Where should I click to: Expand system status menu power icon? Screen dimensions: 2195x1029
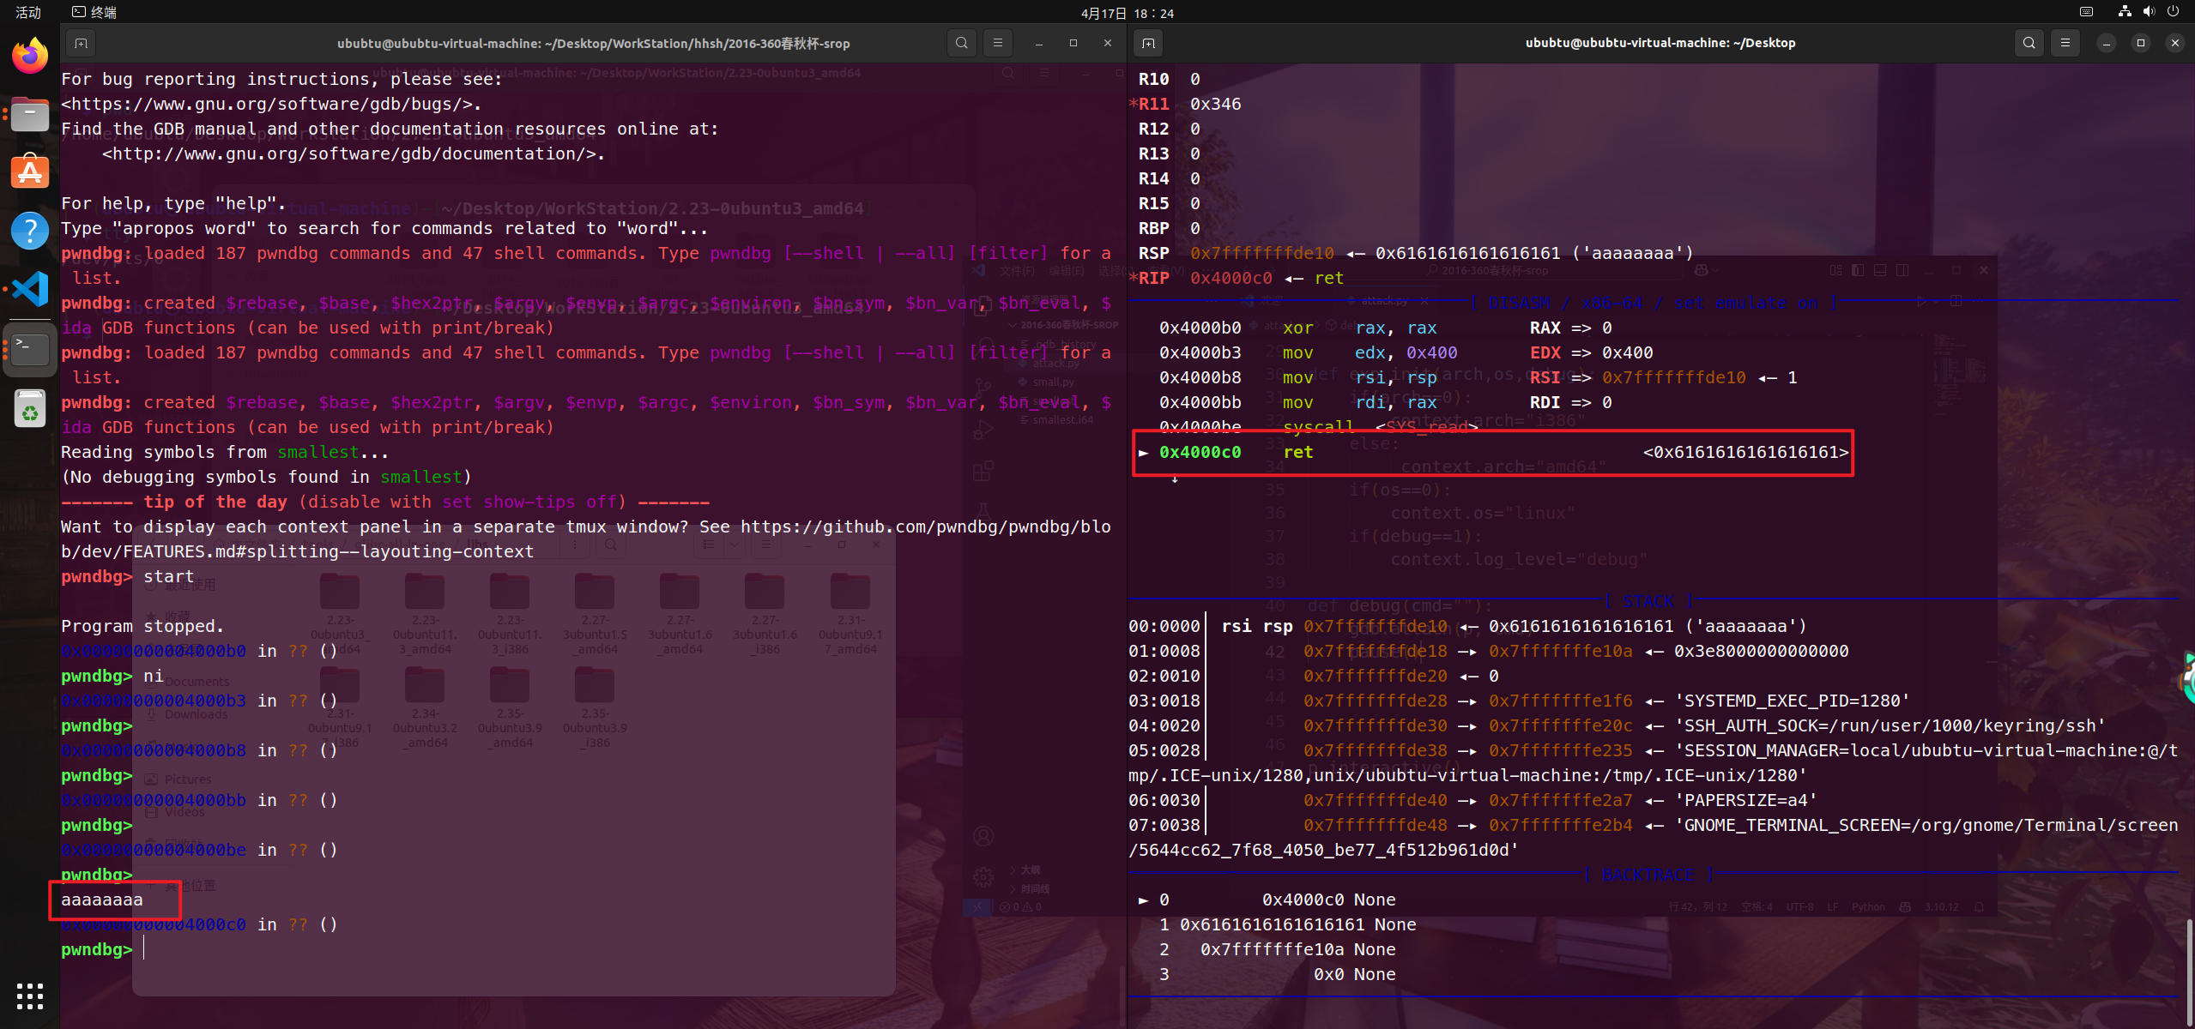coord(2173,12)
